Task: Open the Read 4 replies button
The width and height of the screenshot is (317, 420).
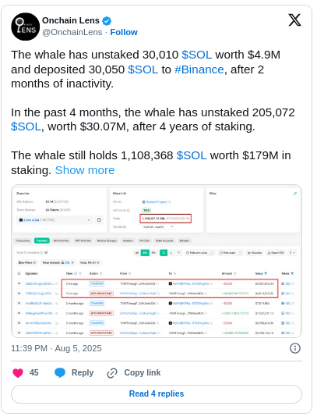Action: click(x=157, y=394)
